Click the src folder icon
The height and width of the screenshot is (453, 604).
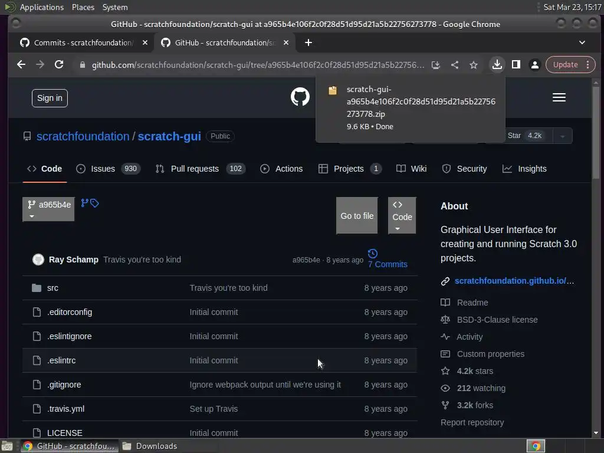[x=37, y=288]
